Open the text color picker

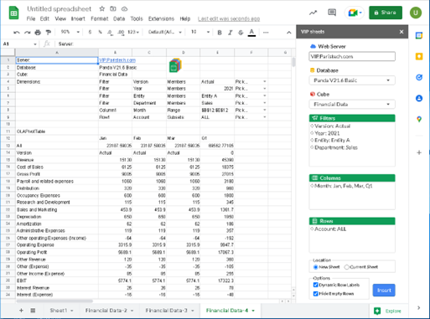pos(251,33)
